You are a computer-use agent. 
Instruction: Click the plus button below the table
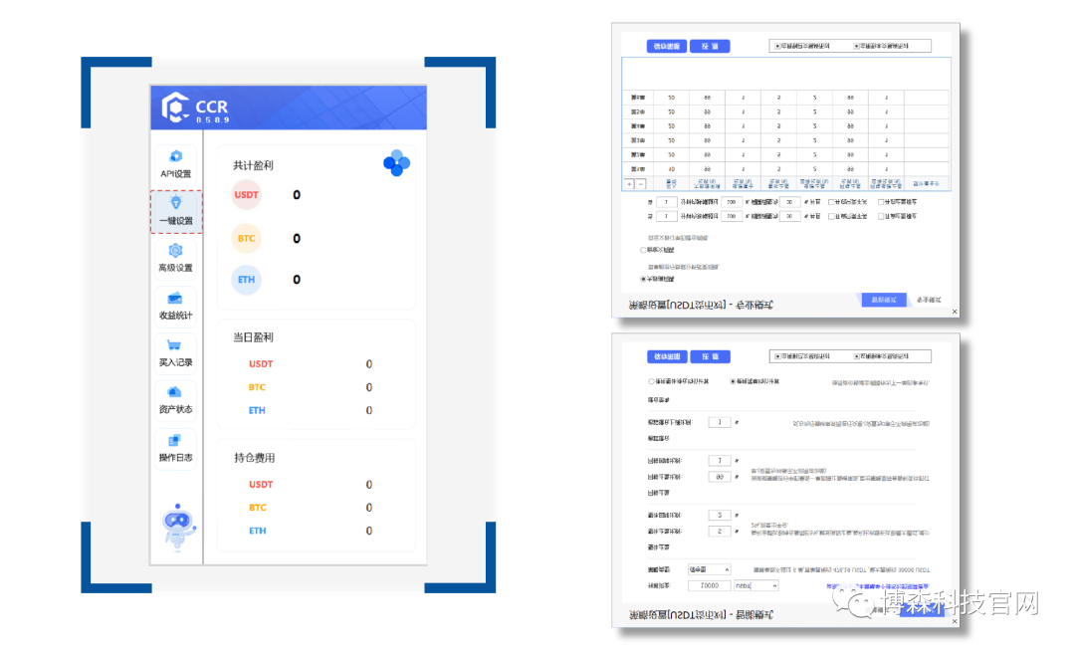629,184
